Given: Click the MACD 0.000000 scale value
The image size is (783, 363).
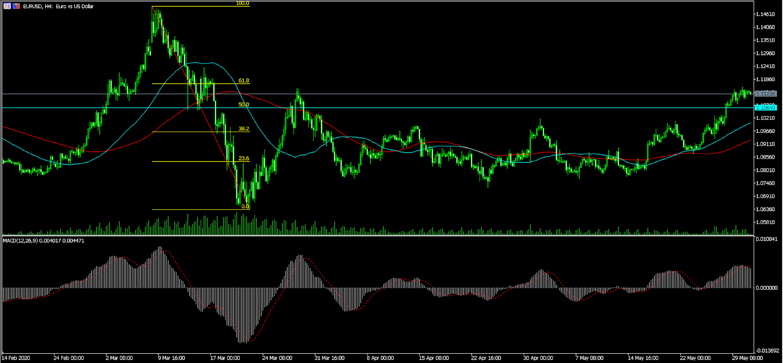Looking at the screenshot, I should [766, 288].
